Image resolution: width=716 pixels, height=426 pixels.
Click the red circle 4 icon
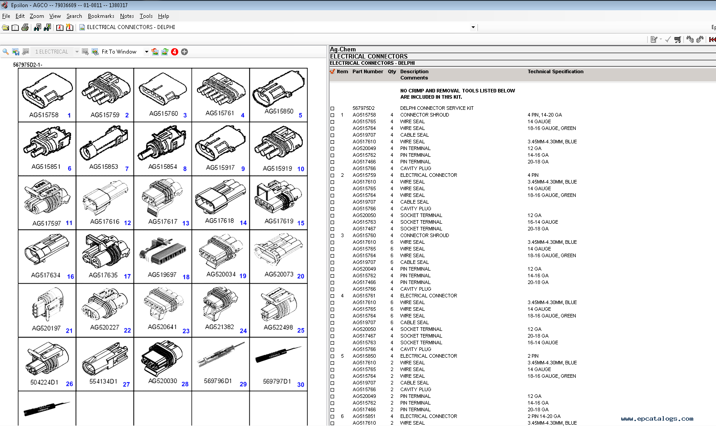175,52
